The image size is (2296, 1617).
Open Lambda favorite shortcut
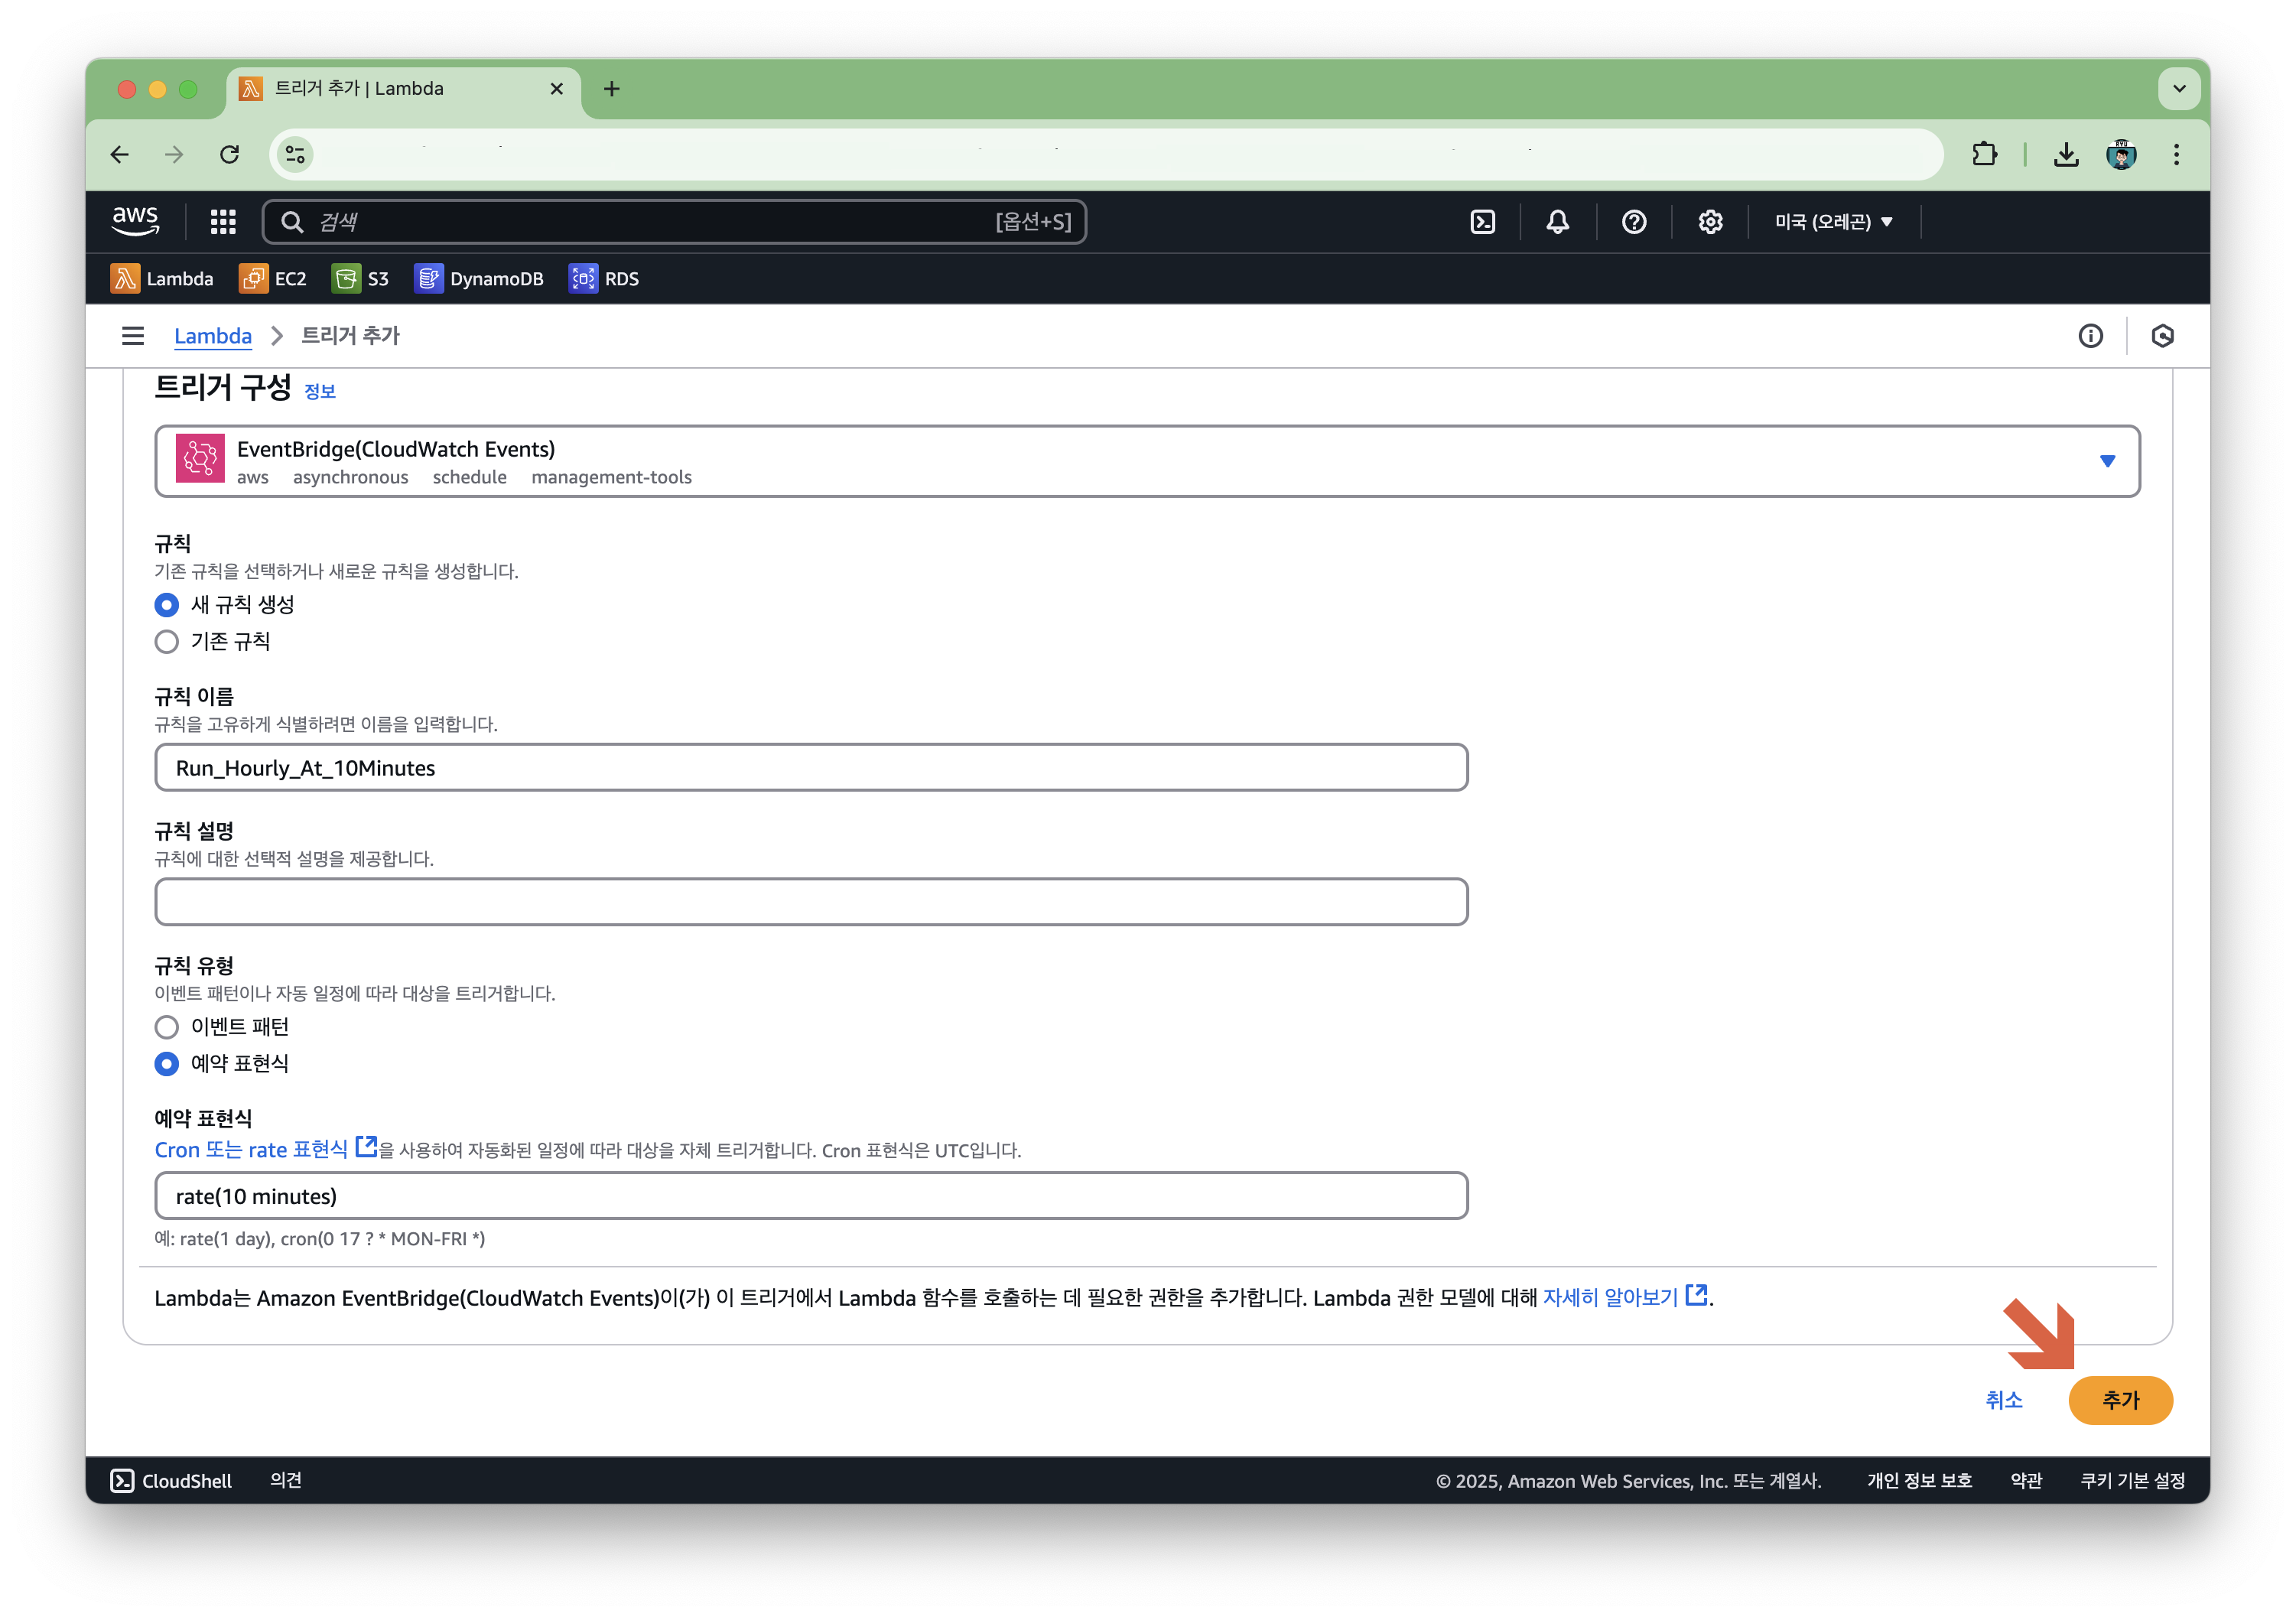pyautogui.click(x=162, y=279)
